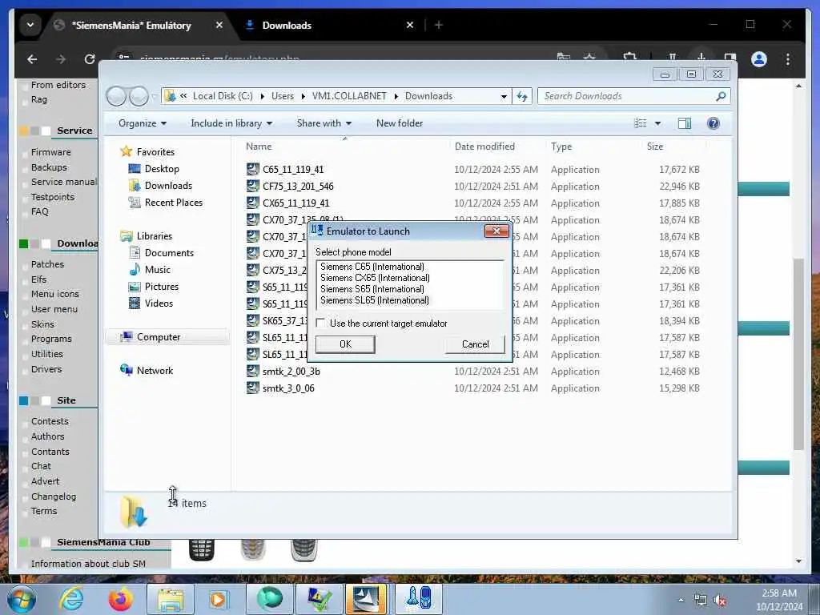Open Changelog link in website sidebar
820x615 pixels.
[54, 496]
